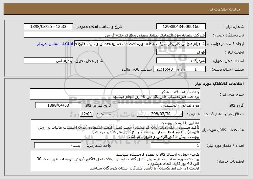Viewport: 253px width, 179px height.
Task: Click the text ساعت باقی مانده
Action: click(x=137, y=70)
